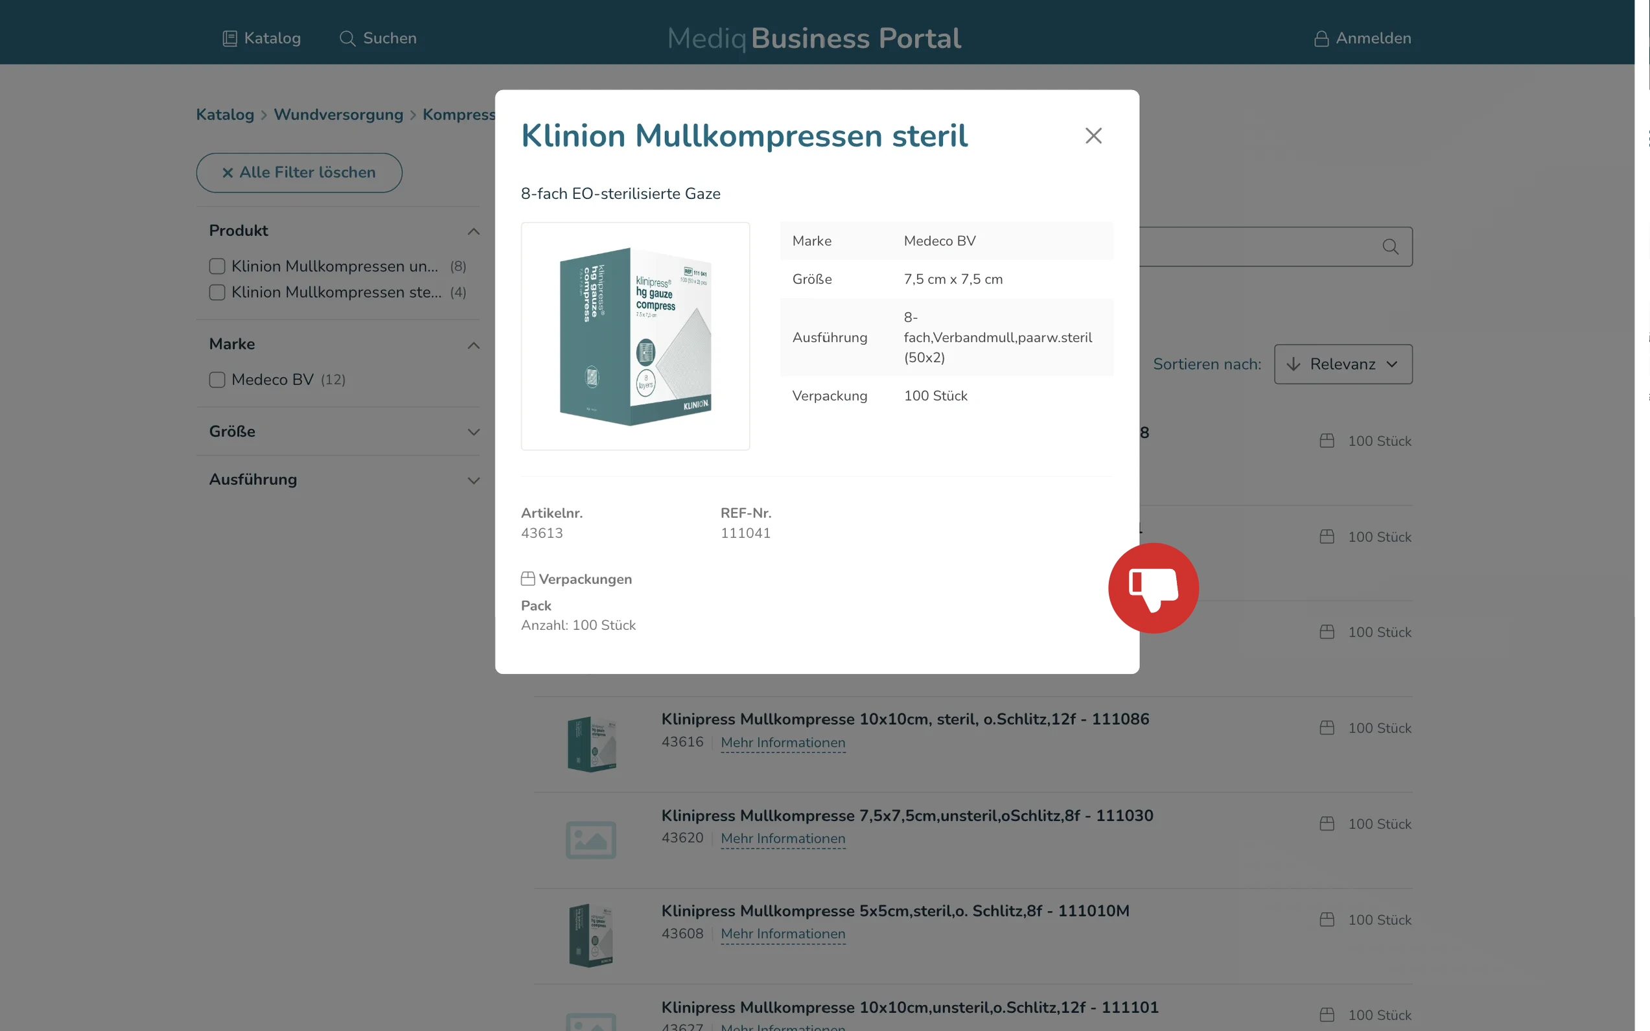Click the x icon on Alle Filter löschen
The height and width of the screenshot is (1031, 1650).
pyautogui.click(x=227, y=173)
